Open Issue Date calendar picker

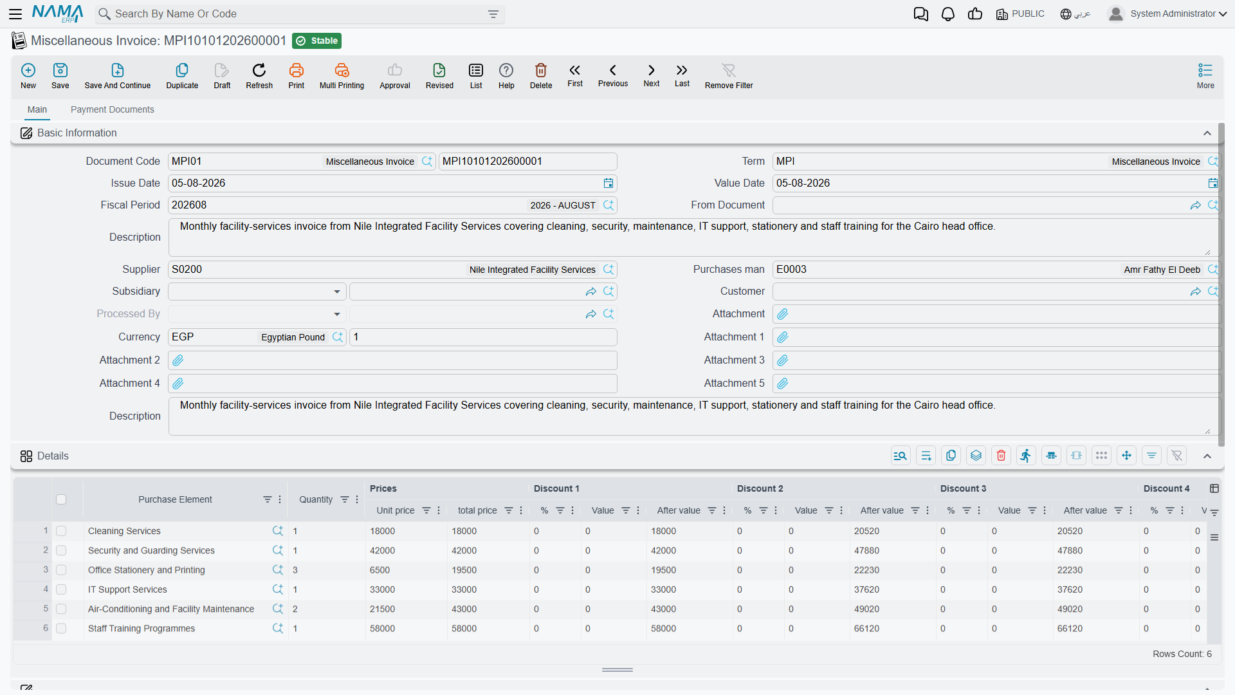pos(608,183)
